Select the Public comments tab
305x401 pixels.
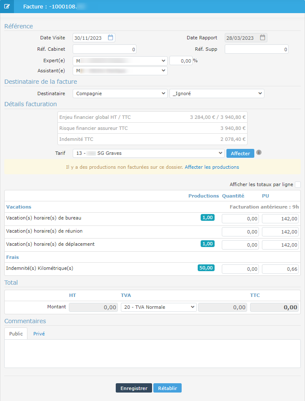(16, 334)
